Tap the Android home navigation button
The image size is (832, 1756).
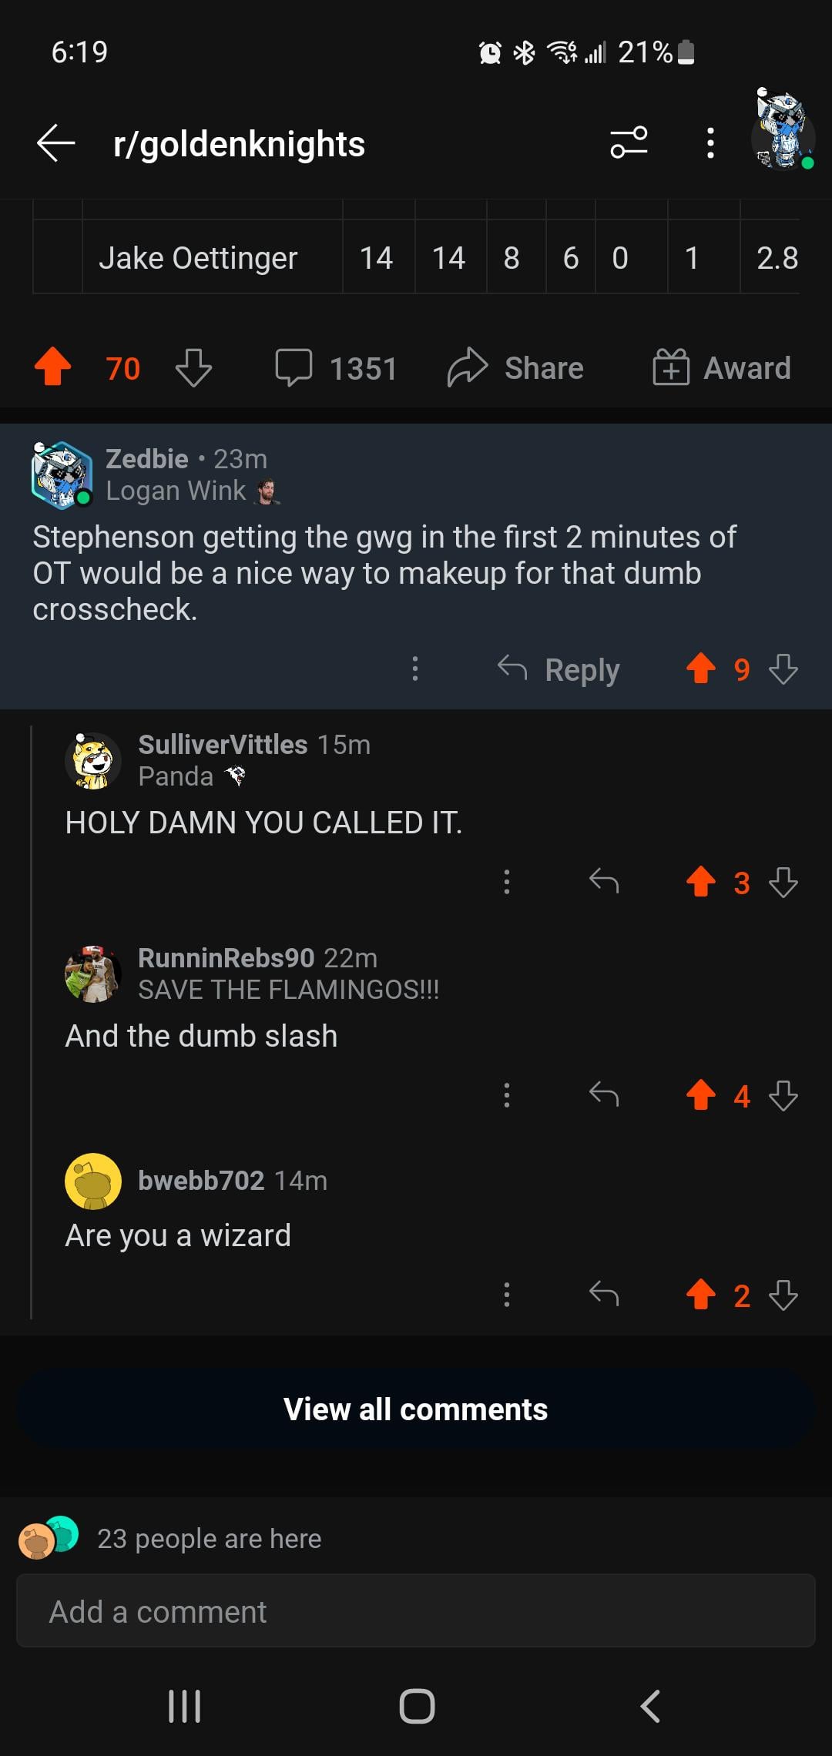(x=417, y=1705)
